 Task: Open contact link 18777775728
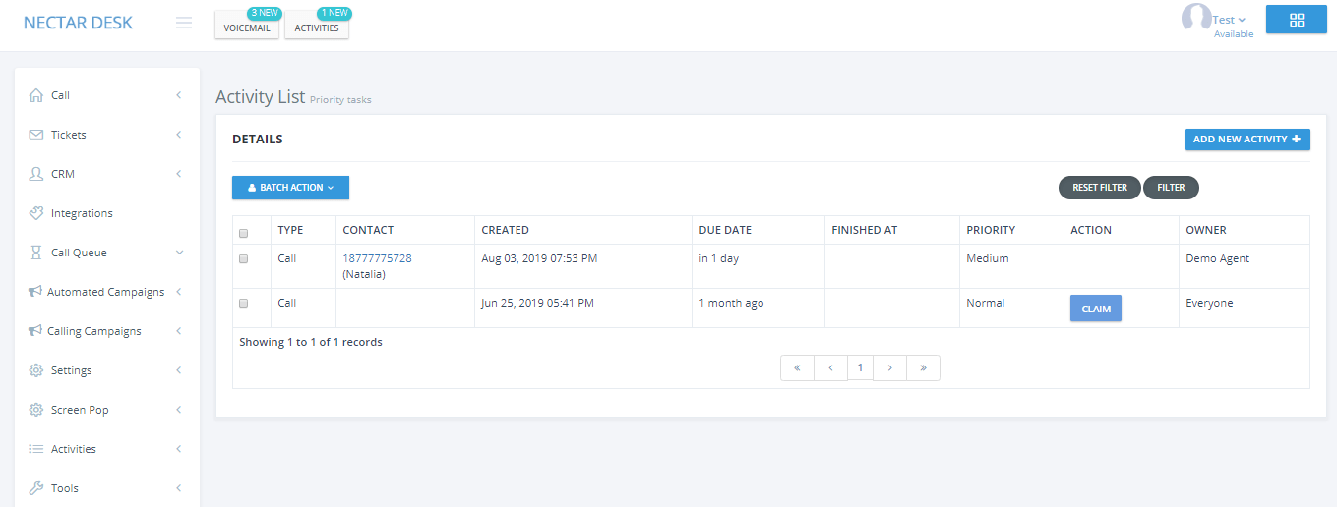(377, 258)
